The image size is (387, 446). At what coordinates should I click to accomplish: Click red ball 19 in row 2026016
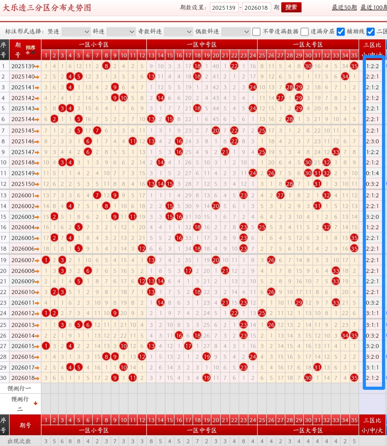click(x=206, y=357)
